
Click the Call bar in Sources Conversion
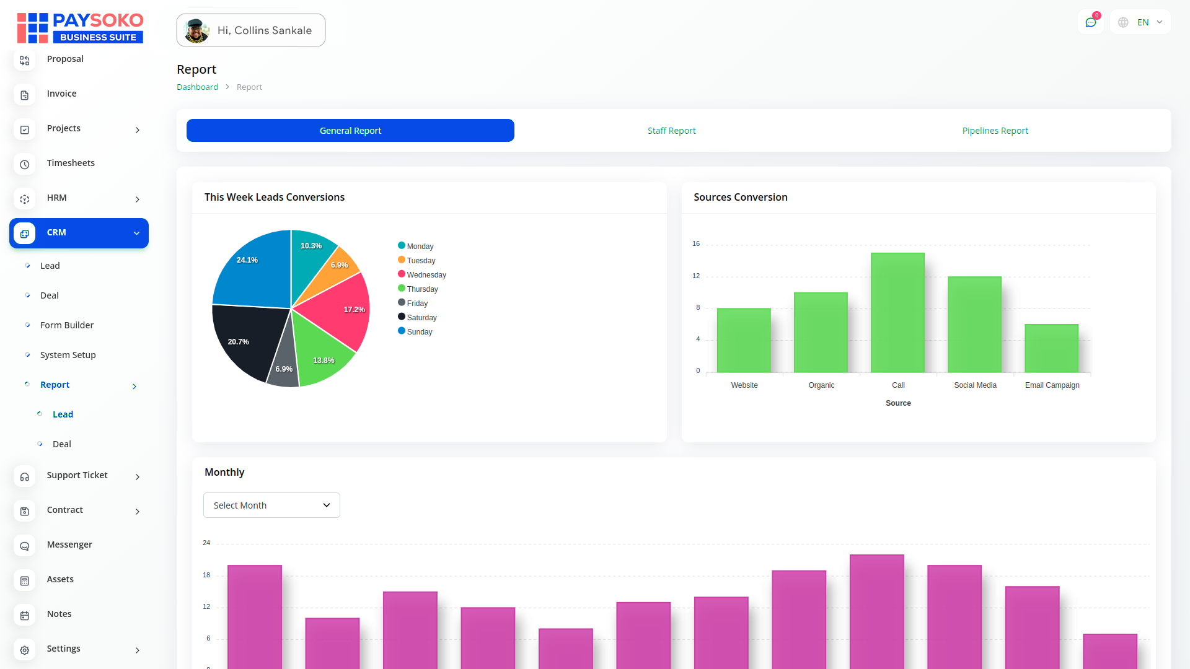click(897, 313)
